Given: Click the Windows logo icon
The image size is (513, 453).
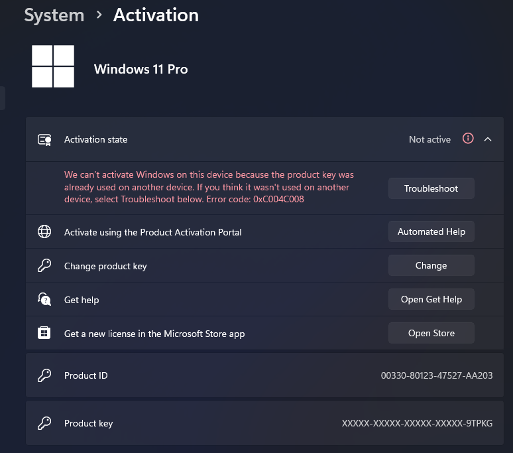Looking at the screenshot, I should pos(53,66).
